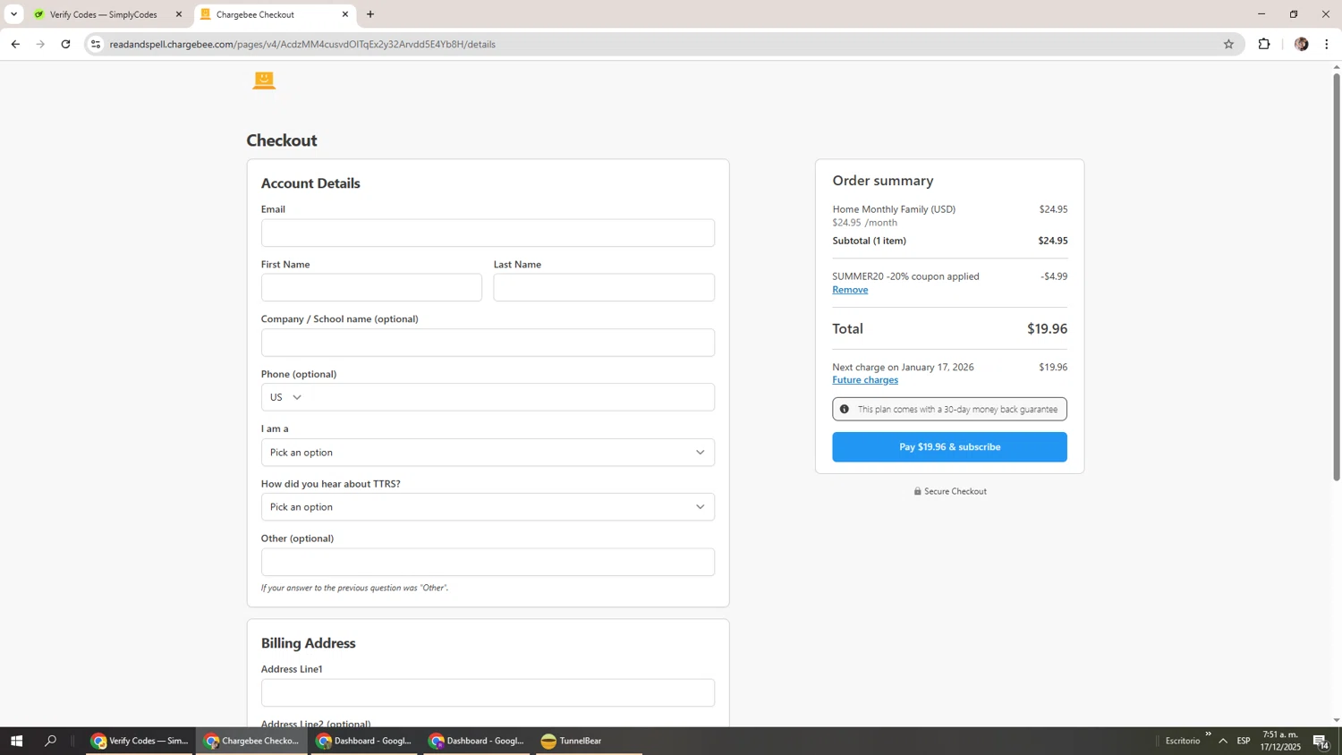Close the Verify Codes — SimplyCodes tab
The width and height of the screenshot is (1342, 755).
coord(179,14)
